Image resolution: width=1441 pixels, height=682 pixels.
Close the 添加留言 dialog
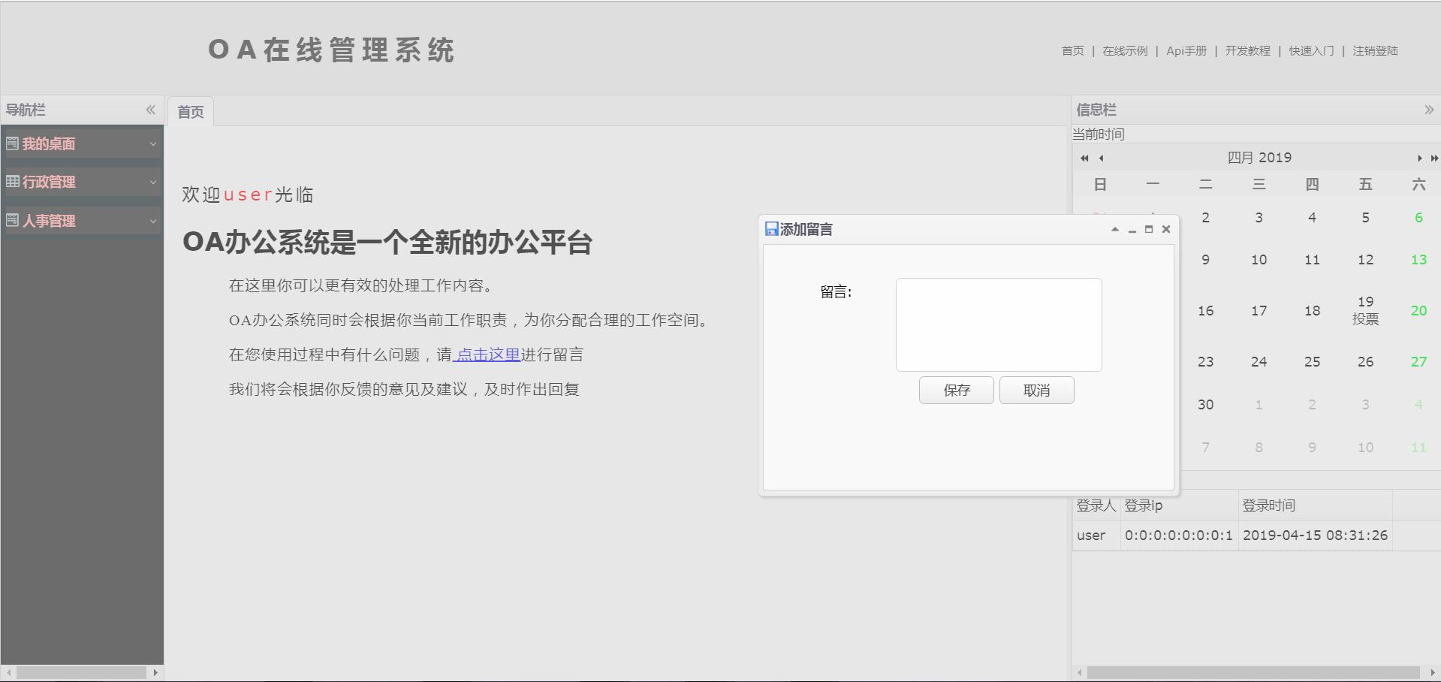tap(1166, 230)
